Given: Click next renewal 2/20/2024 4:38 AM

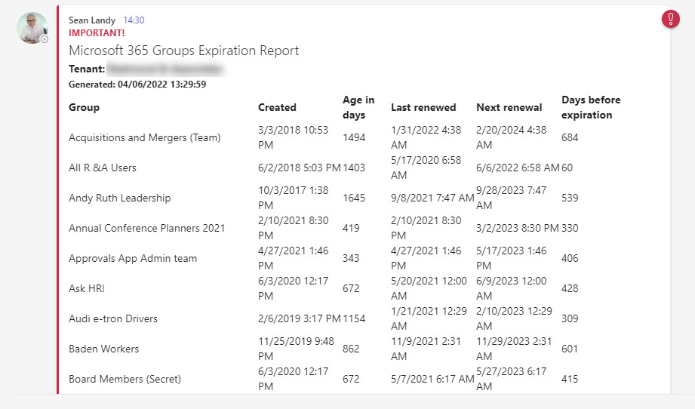Looking at the screenshot, I should pos(512,138).
